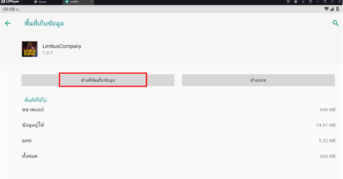This screenshot has width=343, height=179.
Task: Open the LDPlayer gamepad icon
Action: 288,2
